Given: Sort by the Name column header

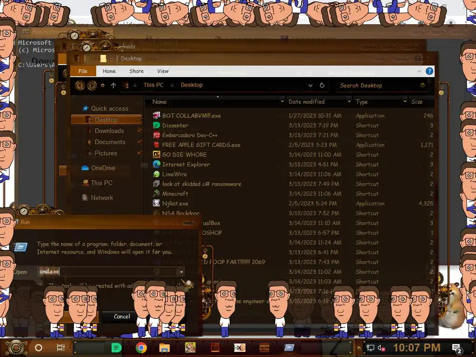Looking at the screenshot, I should [x=159, y=102].
